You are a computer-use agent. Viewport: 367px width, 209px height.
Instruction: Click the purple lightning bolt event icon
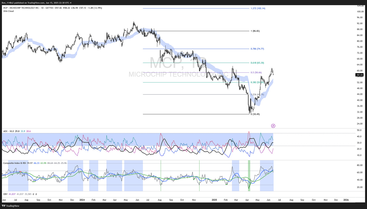(273, 126)
